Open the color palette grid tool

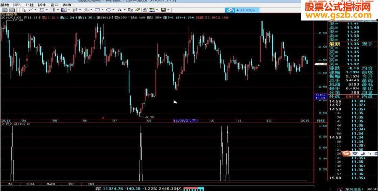coord(152,10)
